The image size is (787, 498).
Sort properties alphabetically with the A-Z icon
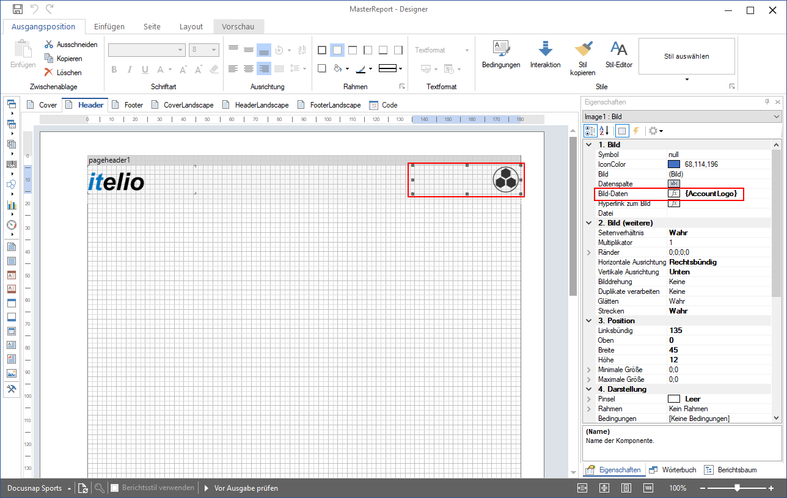[604, 131]
